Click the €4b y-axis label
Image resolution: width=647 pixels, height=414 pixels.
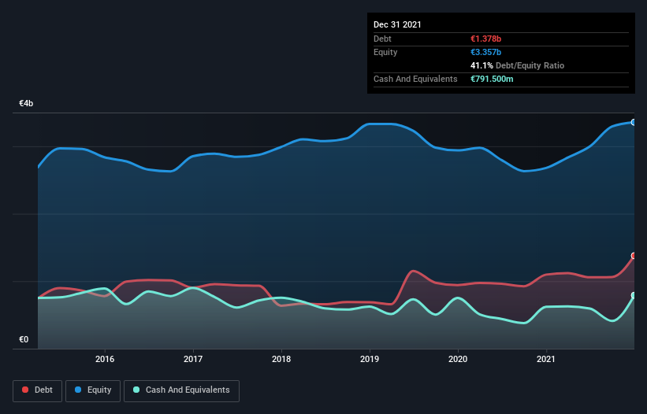point(26,103)
